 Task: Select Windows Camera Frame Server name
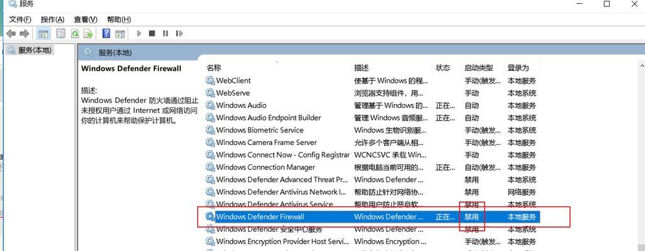coord(267,142)
